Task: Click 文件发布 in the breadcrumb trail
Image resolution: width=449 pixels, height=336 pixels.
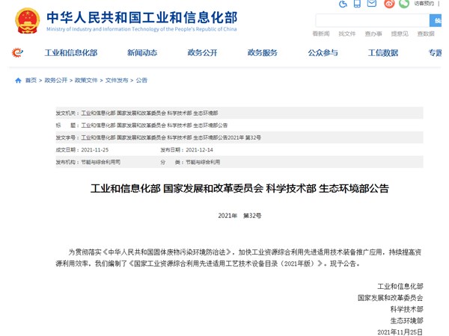Action: tap(117, 81)
